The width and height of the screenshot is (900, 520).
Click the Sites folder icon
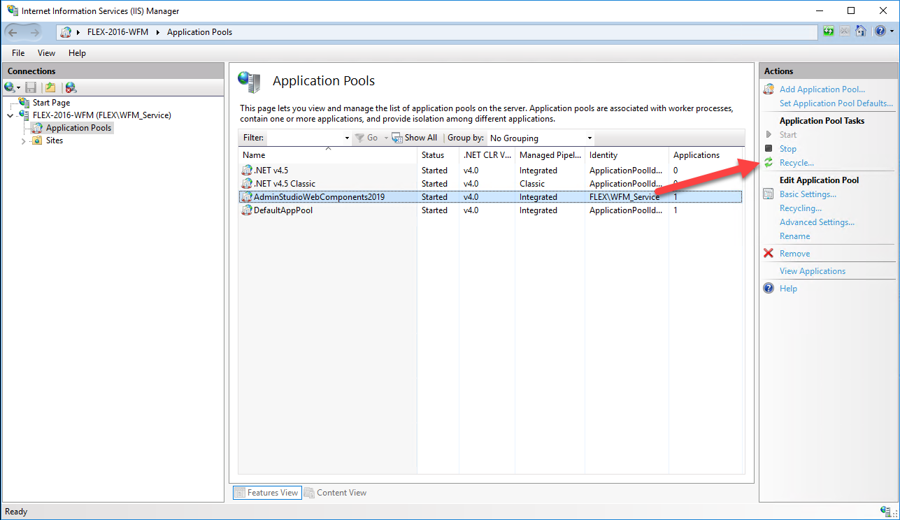[x=37, y=140]
